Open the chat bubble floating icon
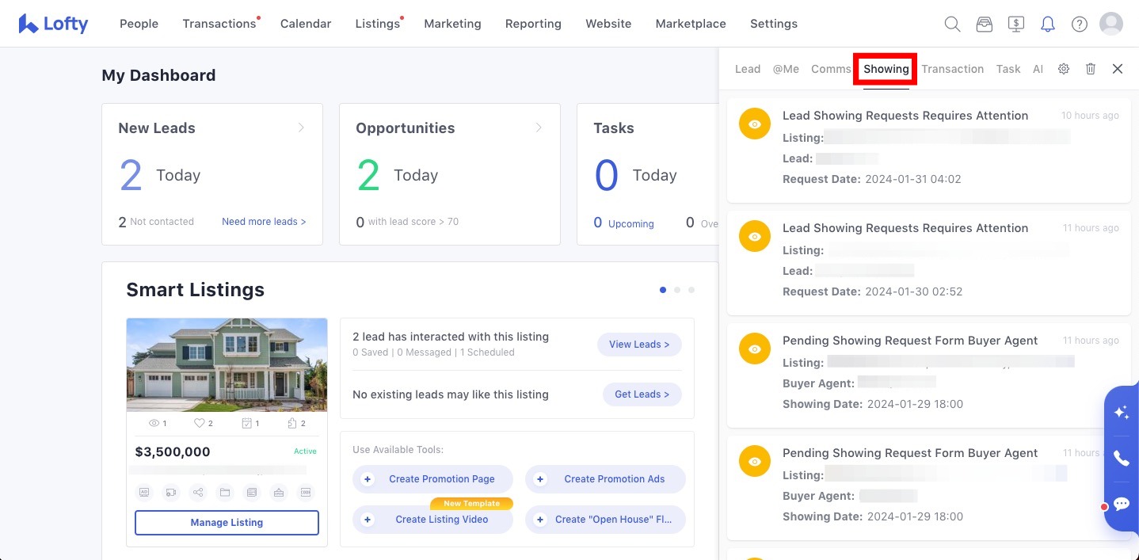The height and width of the screenshot is (560, 1139). pos(1121,504)
